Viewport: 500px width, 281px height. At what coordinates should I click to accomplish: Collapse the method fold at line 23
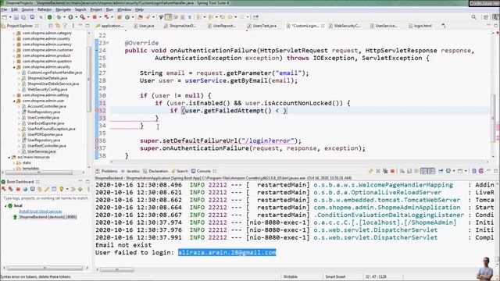click(108, 43)
